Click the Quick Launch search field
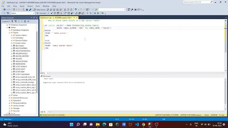This screenshot has height=128, width=228. pos(196,2)
